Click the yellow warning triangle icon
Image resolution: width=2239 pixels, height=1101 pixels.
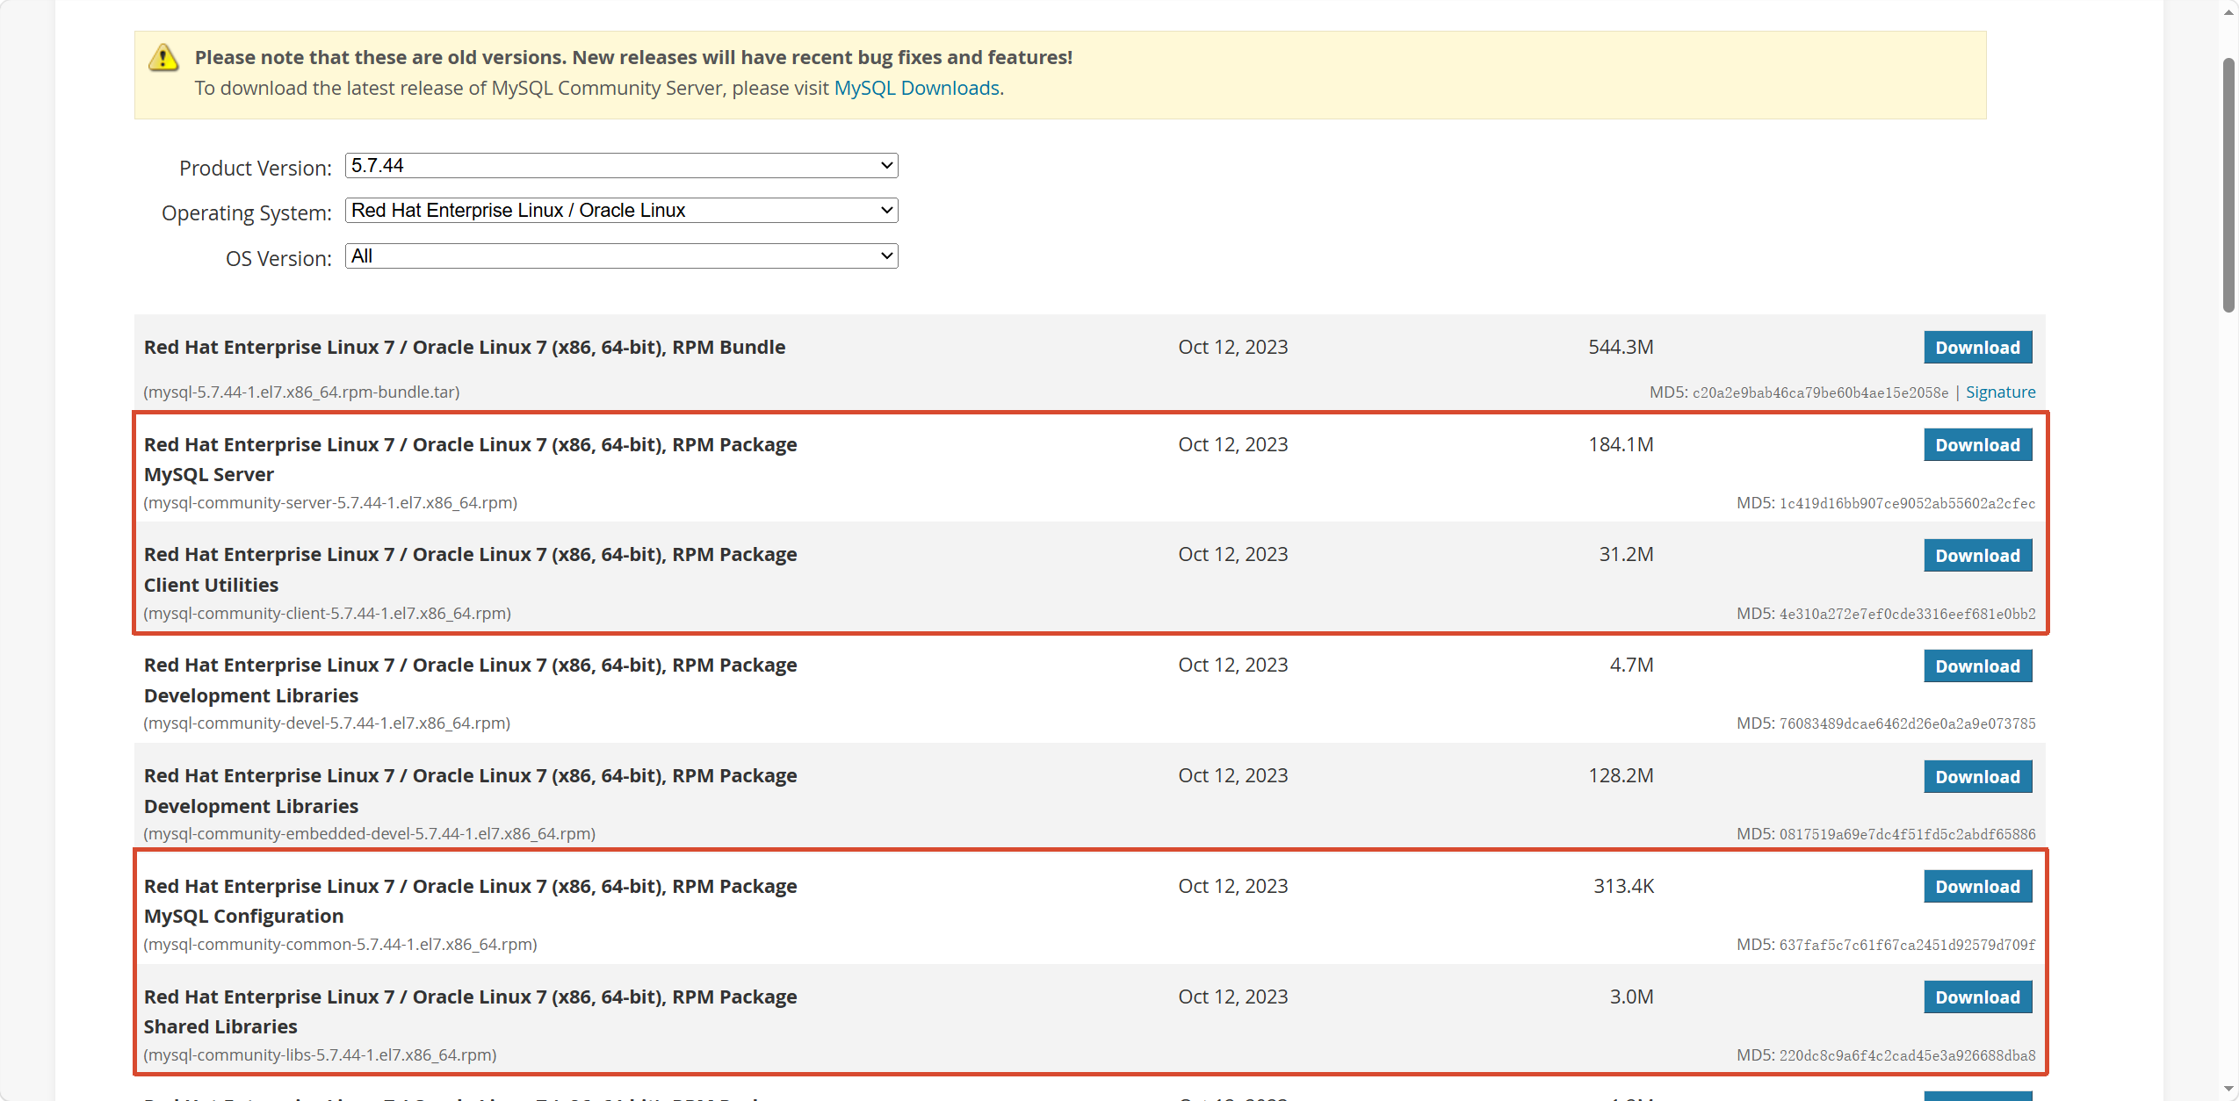click(163, 58)
